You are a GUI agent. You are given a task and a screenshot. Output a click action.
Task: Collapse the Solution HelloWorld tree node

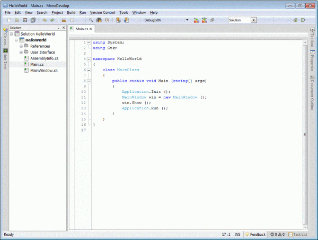(x=12, y=34)
